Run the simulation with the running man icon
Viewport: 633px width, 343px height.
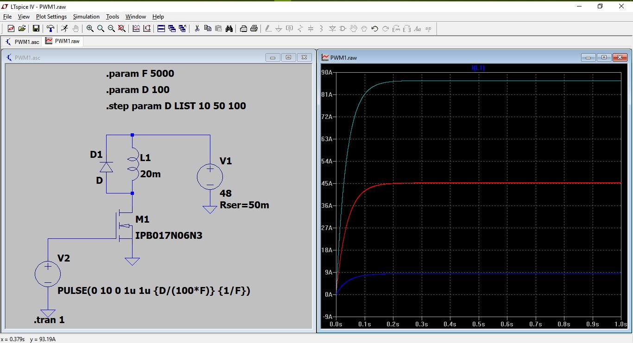coord(64,29)
